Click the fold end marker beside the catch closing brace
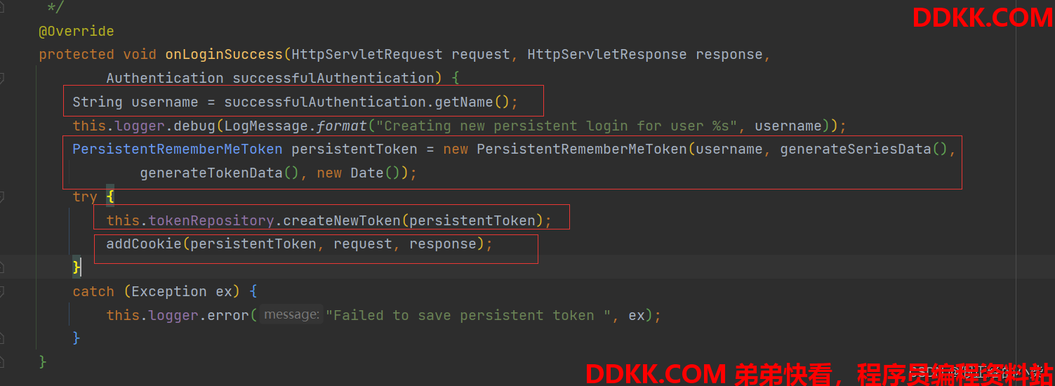This screenshot has width=1055, height=386. tap(2, 339)
